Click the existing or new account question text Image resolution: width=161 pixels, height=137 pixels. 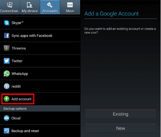click(120, 31)
